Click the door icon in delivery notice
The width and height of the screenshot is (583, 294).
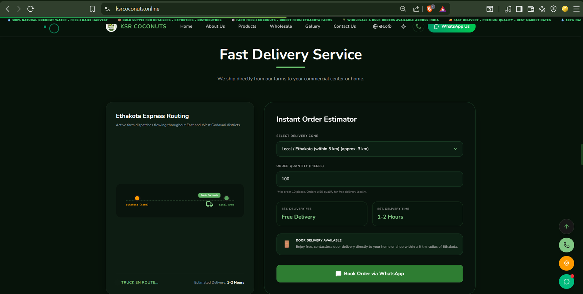(287, 244)
